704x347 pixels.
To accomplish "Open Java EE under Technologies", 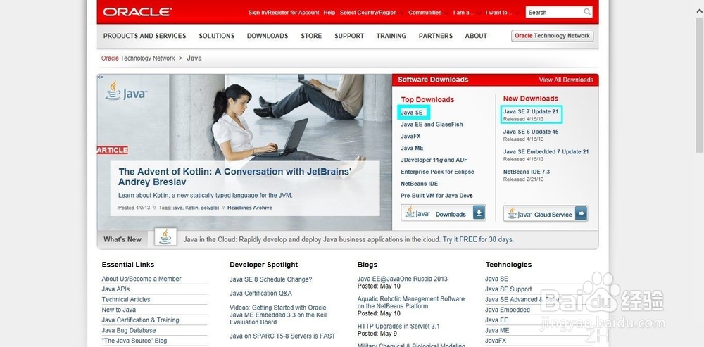I will [x=496, y=320].
